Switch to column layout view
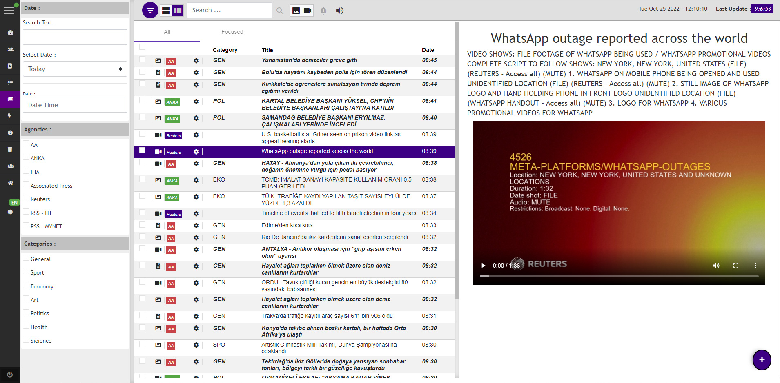Screen dimensions: 780x383 tap(178, 11)
